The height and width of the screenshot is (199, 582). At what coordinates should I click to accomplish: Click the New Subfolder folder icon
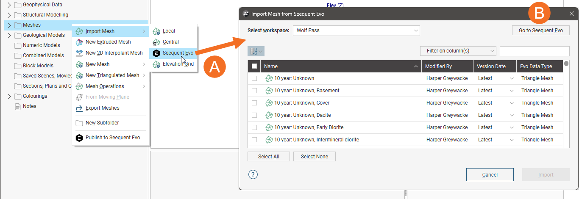[x=79, y=123]
